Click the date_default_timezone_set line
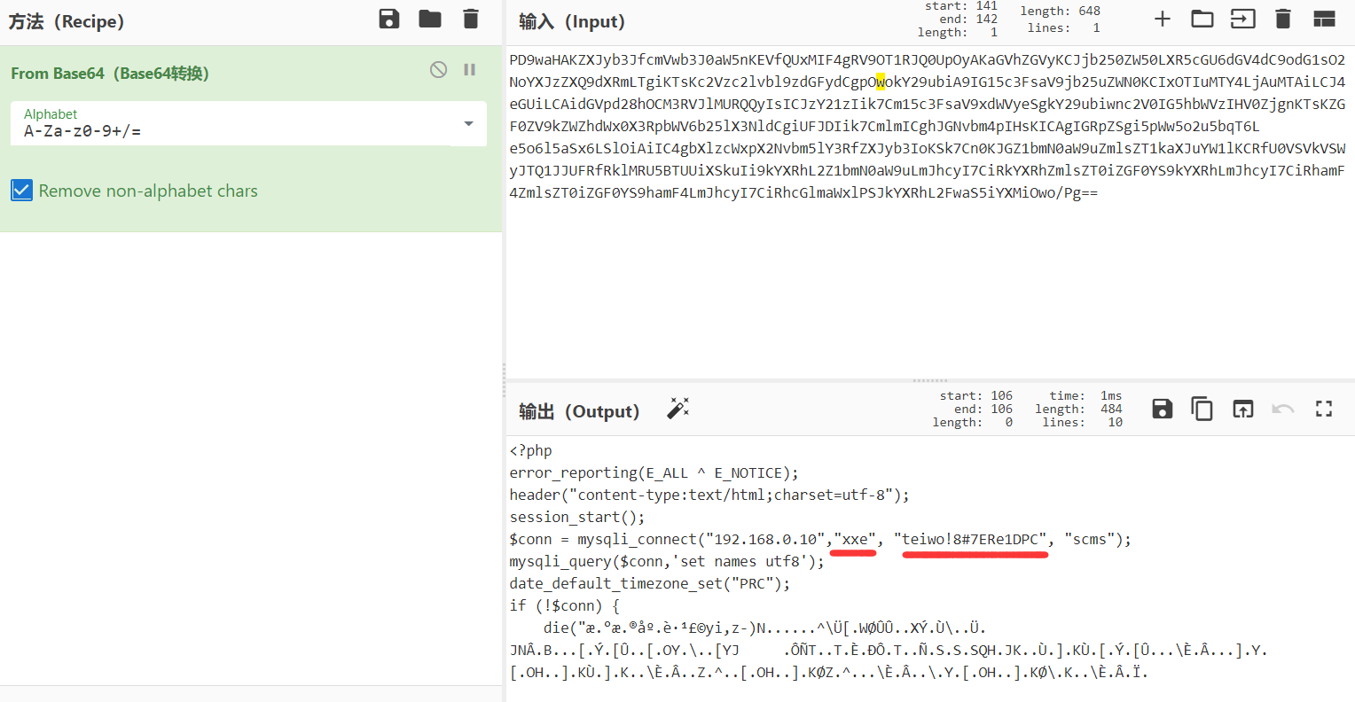The height and width of the screenshot is (702, 1355). coord(649,583)
